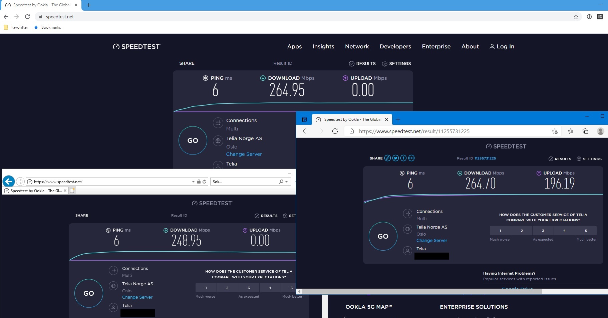Go back in the Edge window
This screenshot has width=608, height=318.
(306, 131)
